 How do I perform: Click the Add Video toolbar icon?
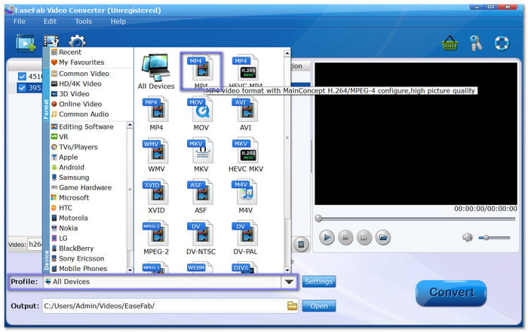click(x=25, y=43)
